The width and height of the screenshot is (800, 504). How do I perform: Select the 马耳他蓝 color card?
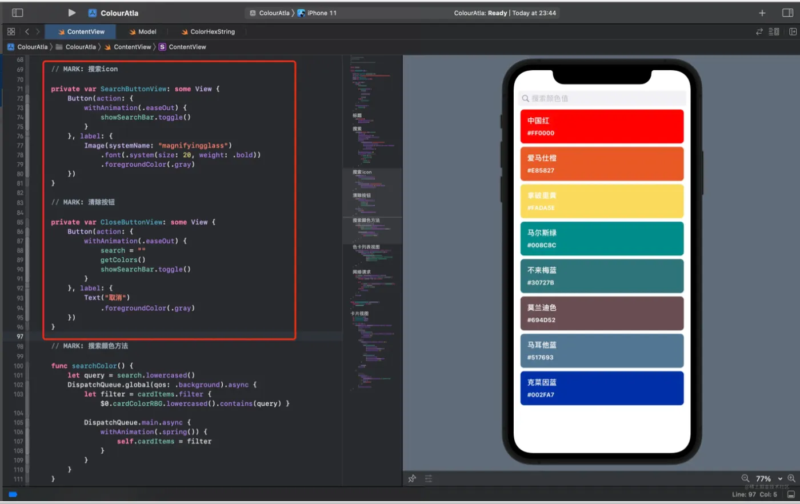pyautogui.click(x=602, y=351)
